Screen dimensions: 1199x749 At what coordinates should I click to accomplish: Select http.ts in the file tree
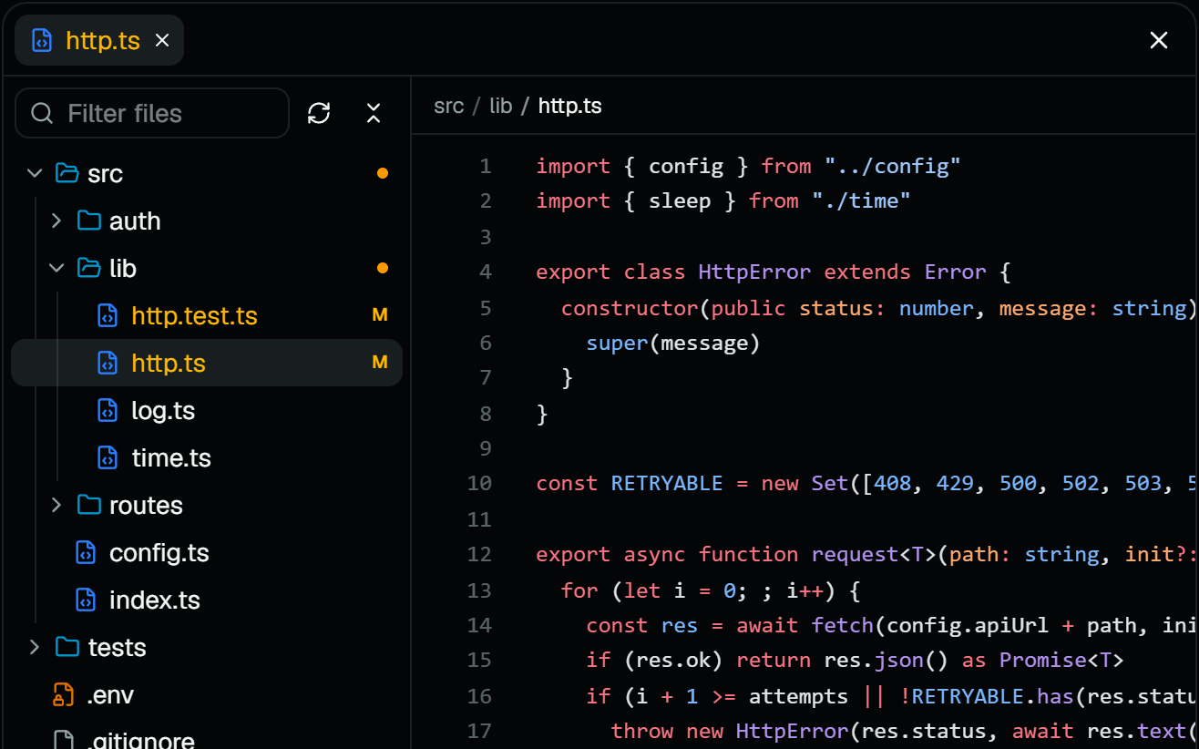coord(207,363)
